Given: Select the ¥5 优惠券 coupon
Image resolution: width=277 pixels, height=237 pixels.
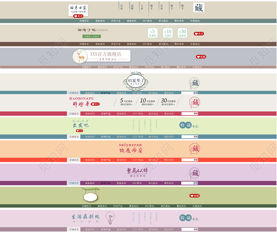Looking at the screenshot, I should click(x=152, y=33).
